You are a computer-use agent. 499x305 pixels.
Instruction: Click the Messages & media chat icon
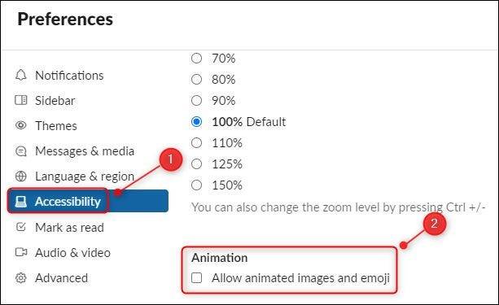pyautogui.click(x=20, y=150)
